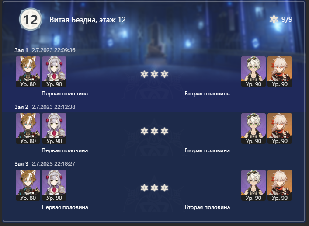Click Зал 1 timestamp 22:09:36
Screen dimensions: 309x226
(x=54, y=50)
